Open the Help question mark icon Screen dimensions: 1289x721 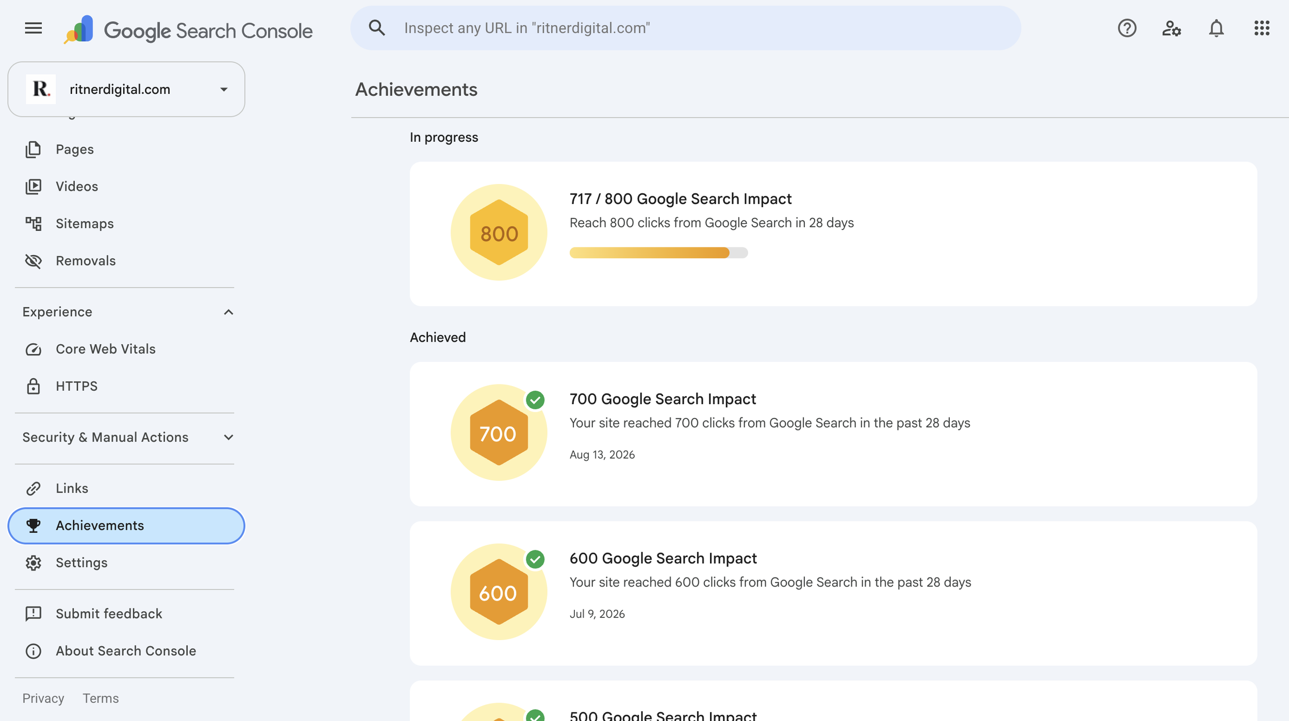pos(1127,28)
